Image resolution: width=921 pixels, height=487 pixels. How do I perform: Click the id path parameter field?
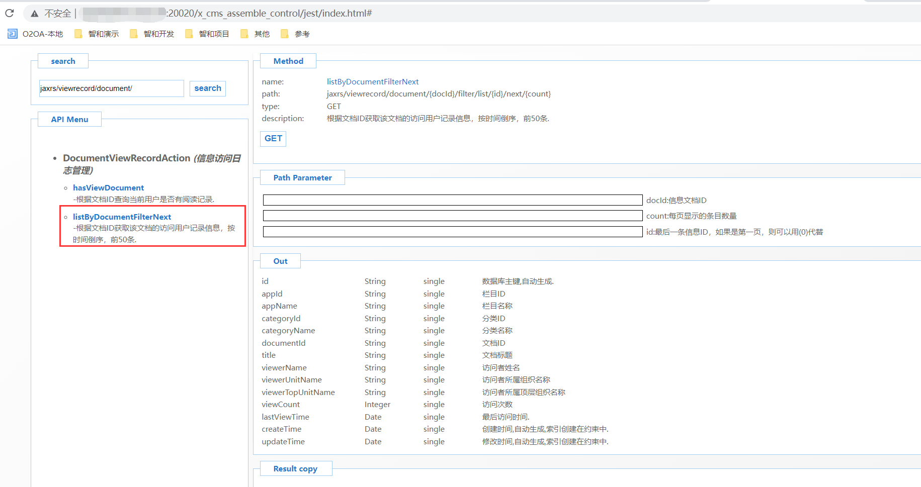pos(452,232)
